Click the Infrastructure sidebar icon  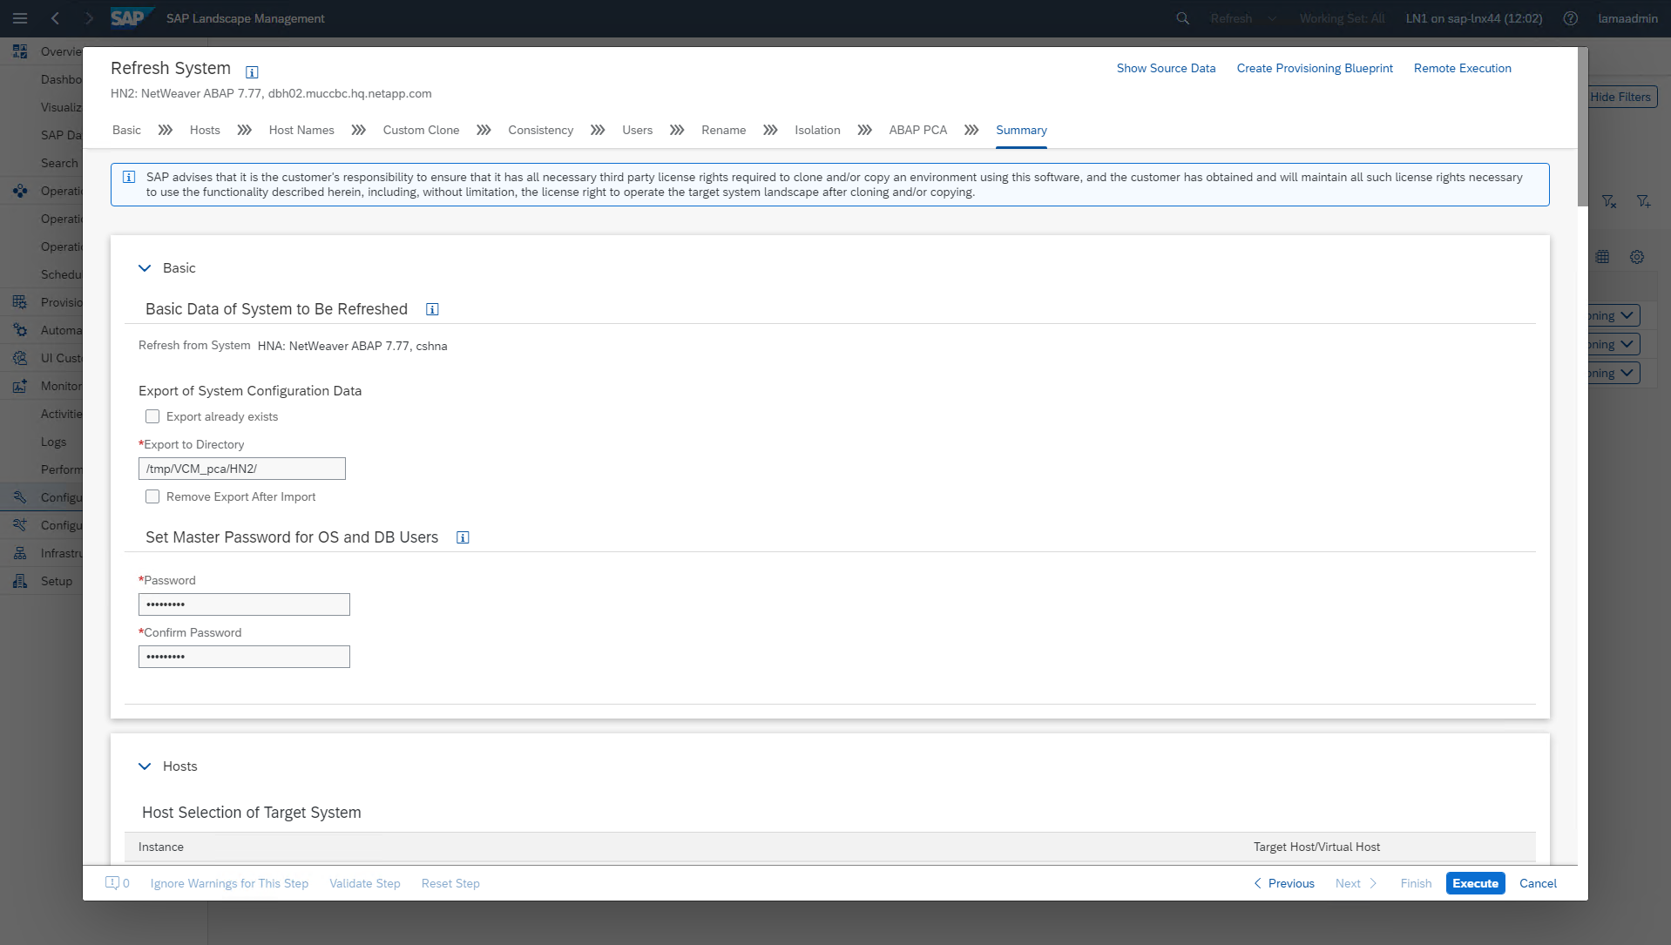coord(19,553)
